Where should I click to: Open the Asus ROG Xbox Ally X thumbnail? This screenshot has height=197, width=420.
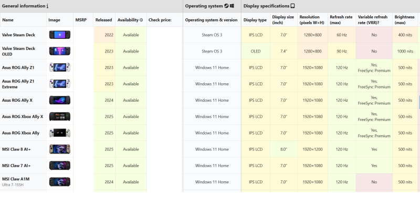60,116
